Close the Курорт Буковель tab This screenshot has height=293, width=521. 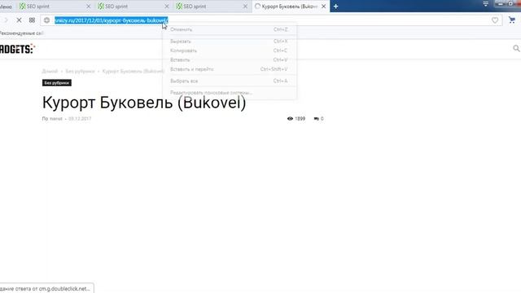[323, 7]
